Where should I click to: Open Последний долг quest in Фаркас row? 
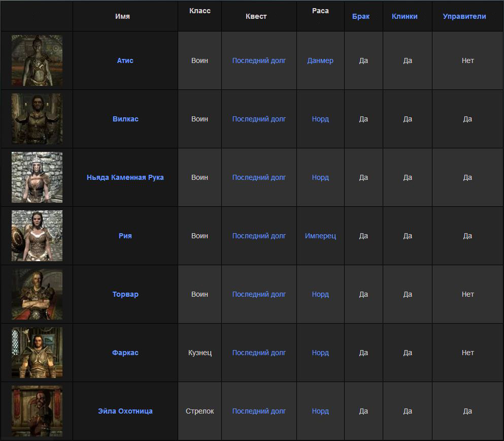[259, 353]
